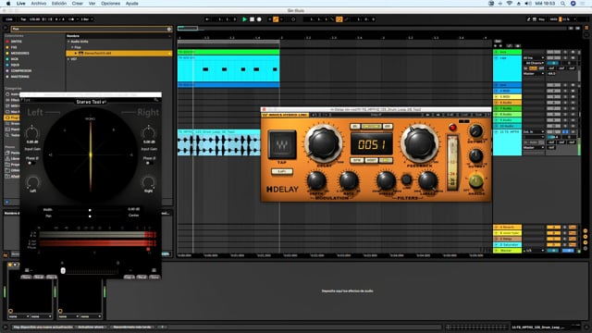
Task: Toggle right Phase switch in Stereo Tool
Action: [148, 163]
